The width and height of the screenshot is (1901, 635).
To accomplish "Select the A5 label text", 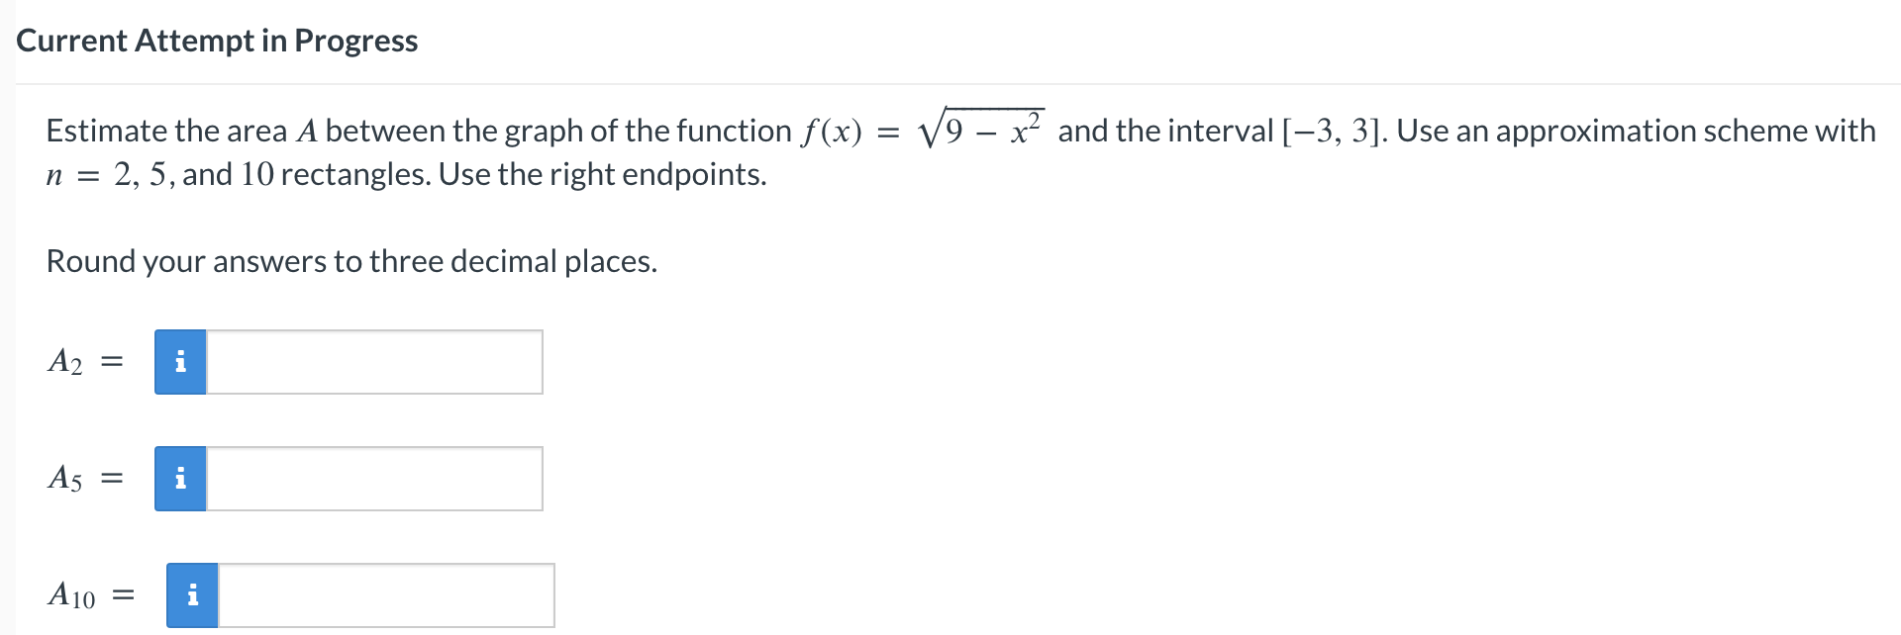I will pyautogui.click(x=67, y=479).
